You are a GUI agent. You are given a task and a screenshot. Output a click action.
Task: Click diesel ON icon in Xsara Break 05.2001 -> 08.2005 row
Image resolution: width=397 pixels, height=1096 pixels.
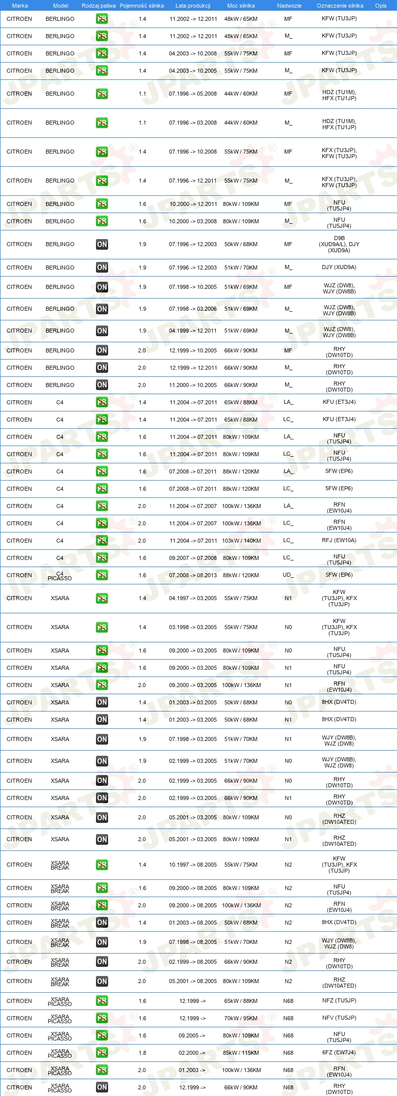102,982
